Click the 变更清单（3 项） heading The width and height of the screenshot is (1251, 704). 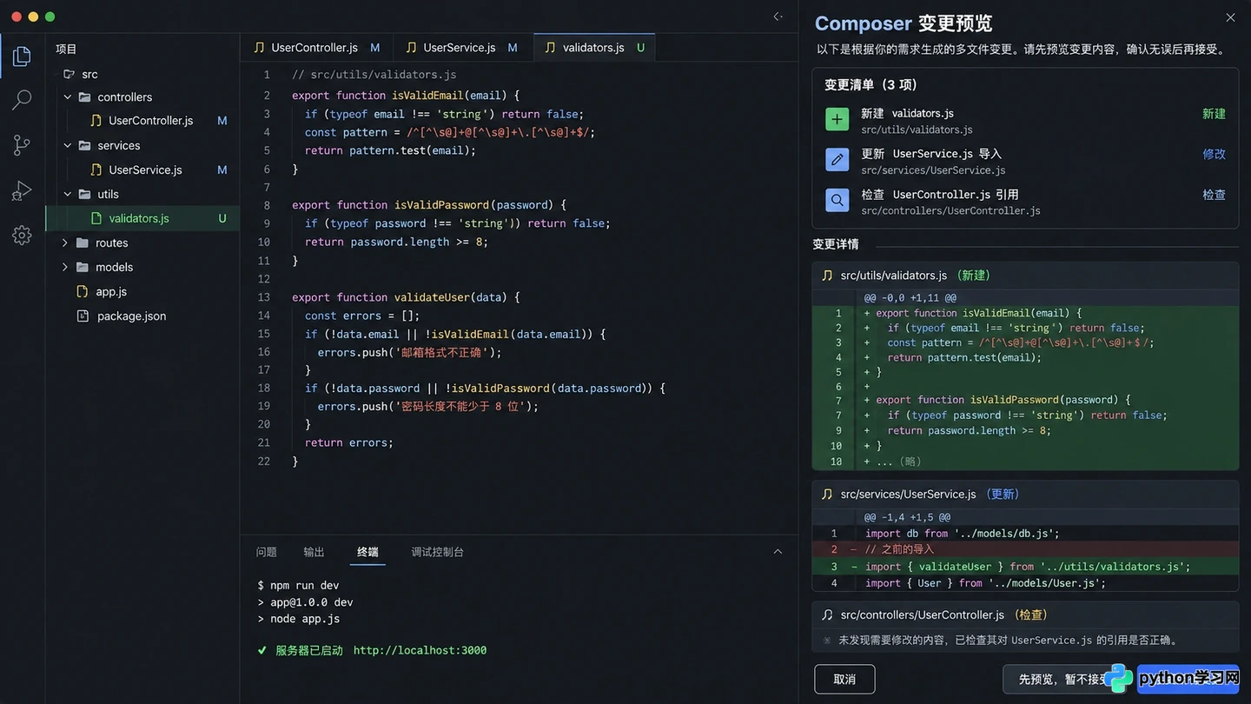(x=870, y=84)
